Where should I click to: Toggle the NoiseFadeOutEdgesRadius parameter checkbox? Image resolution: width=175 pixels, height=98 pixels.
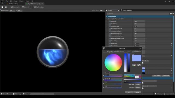pos(110,36)
